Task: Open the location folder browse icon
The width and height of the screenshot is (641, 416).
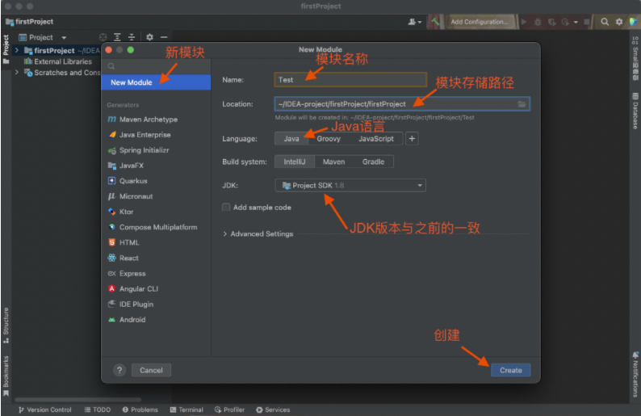Action: (522, 104)
